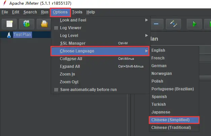Open the Tools menu

[x=77, y=12]
